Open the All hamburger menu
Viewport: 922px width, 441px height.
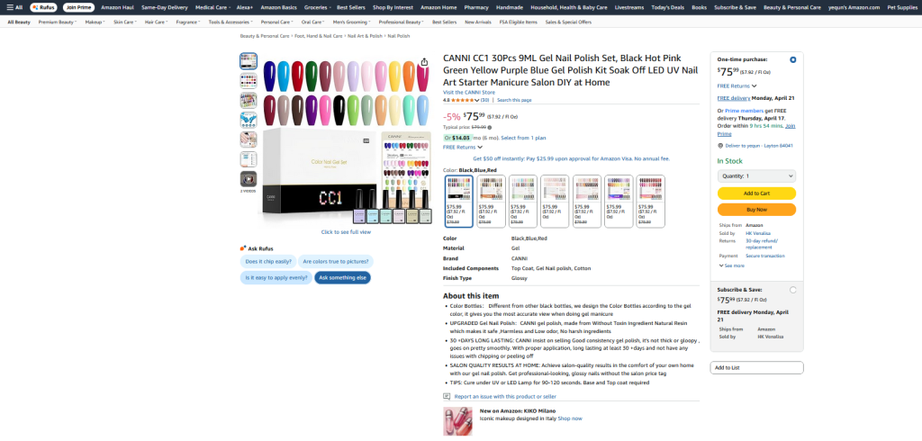pyautogui.click(x=14, y=7)
